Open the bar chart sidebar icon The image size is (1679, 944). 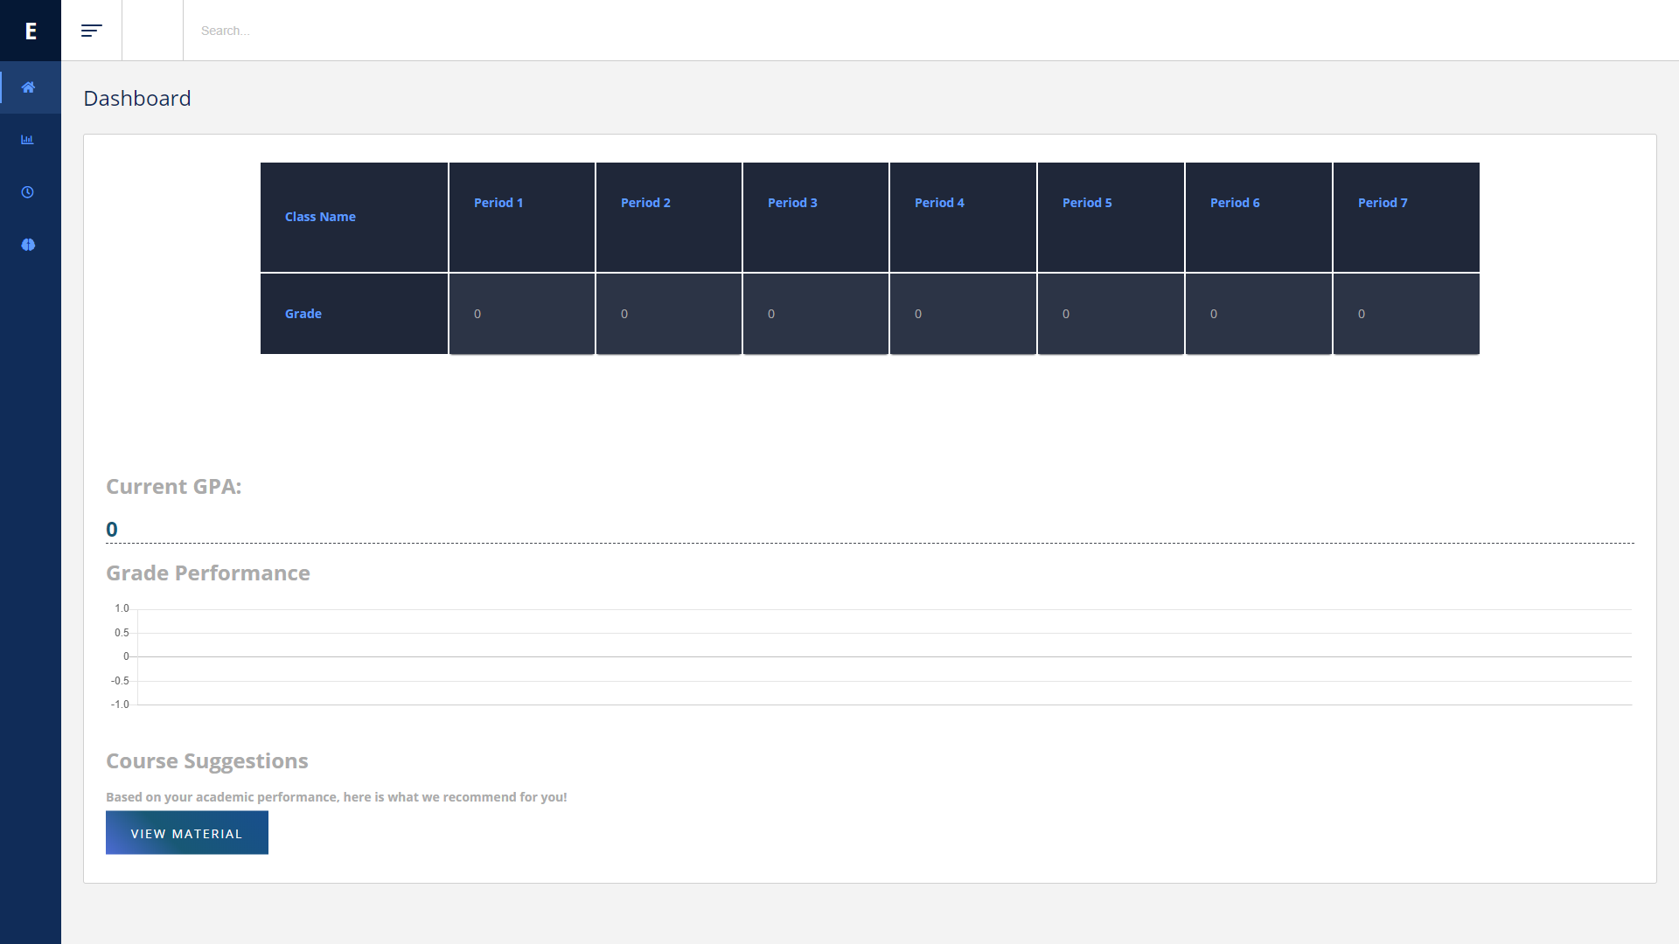(x=28, y=140)
